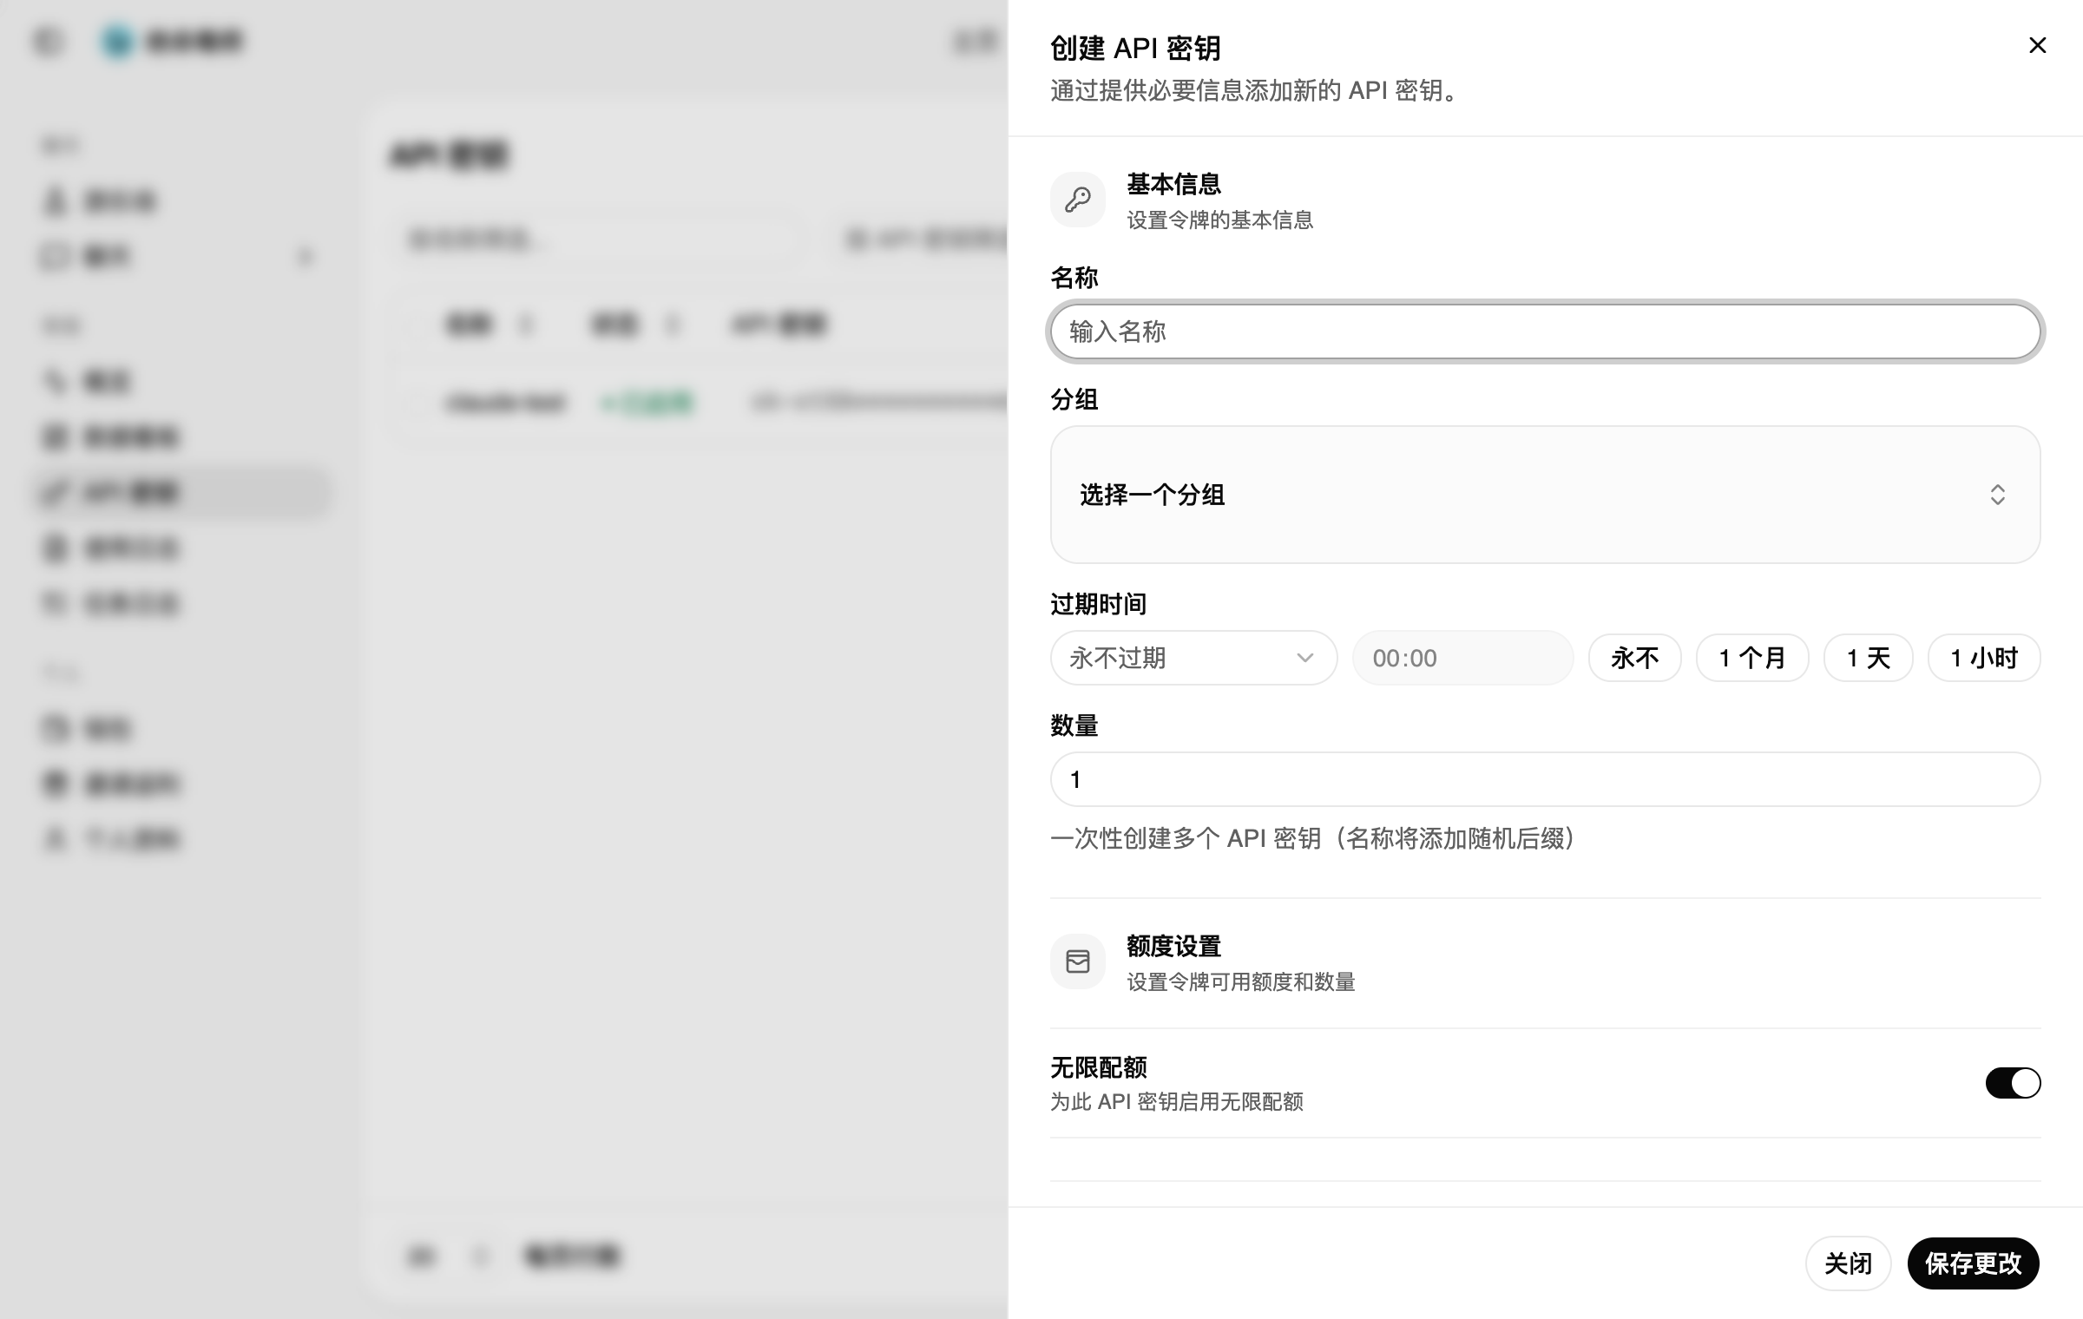2083x1319 pixels.
Task: Focus the 输入名称 name field
Action: coord(1545,331)
